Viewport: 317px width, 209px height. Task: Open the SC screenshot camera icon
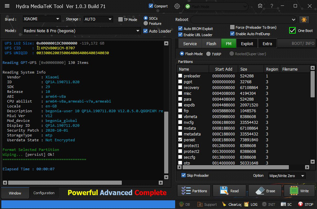[x=283, y=204]
